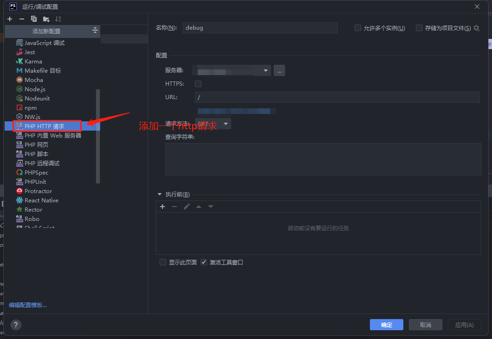
Task: Collapse the 添加新配置 popup header icon
Action: [x=95, y=31]
